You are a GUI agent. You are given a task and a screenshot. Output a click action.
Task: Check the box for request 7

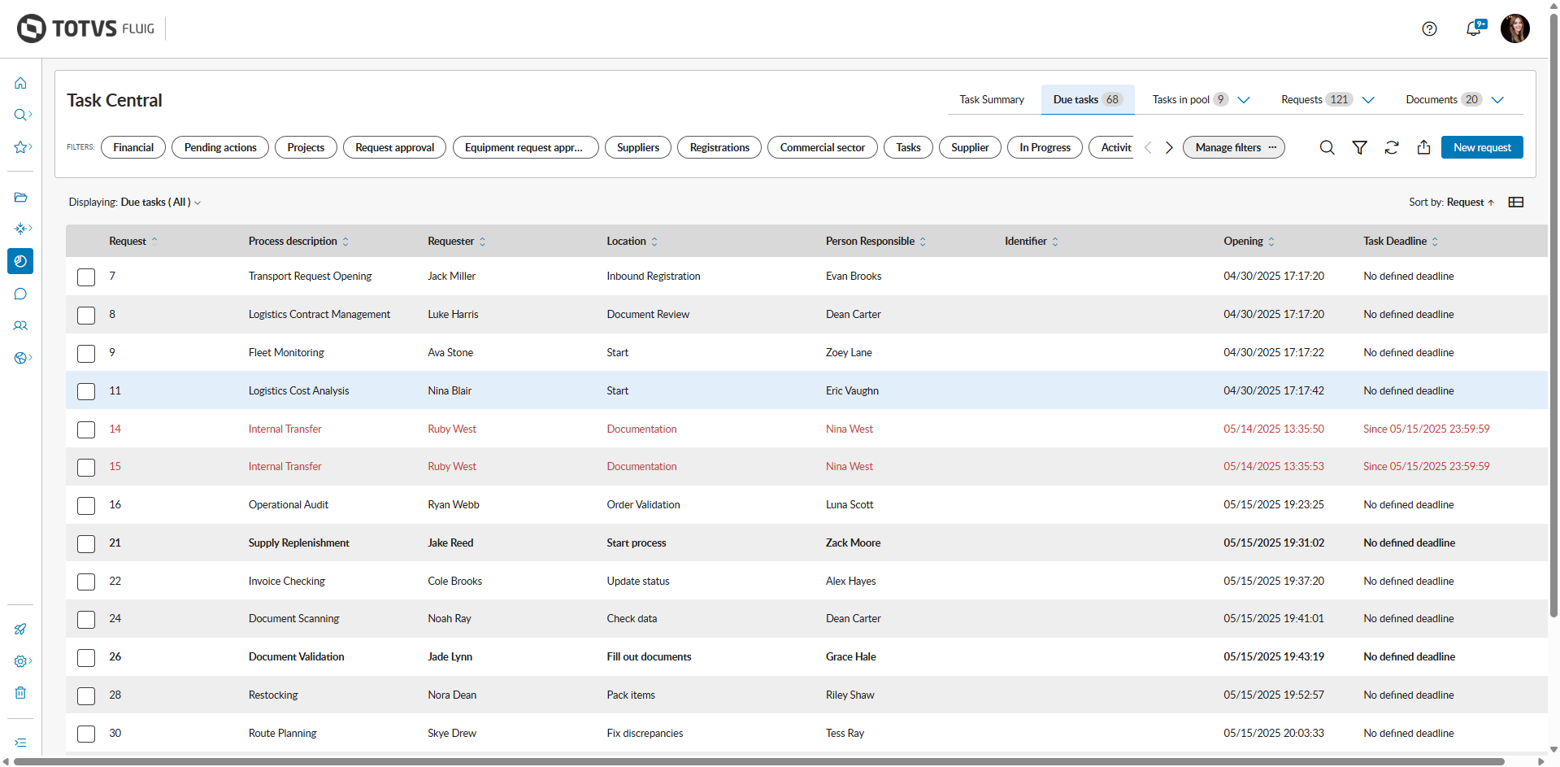[x=86, y=277]
